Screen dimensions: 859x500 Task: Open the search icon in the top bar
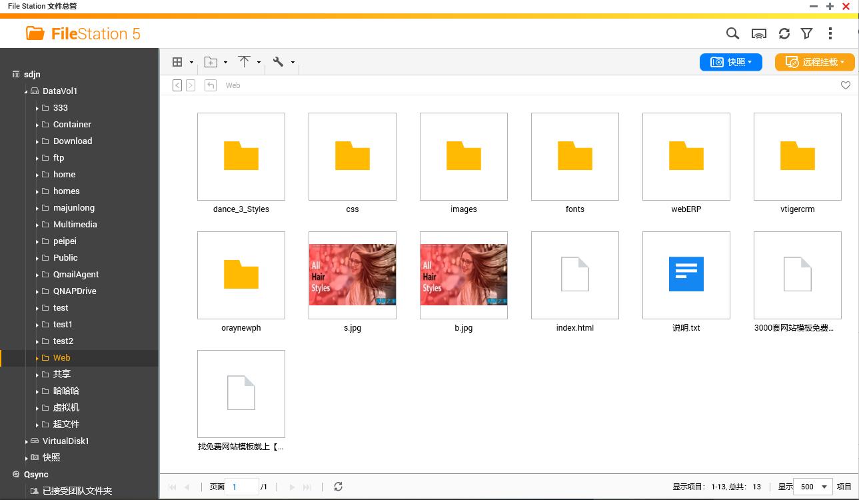(x=732, y=33)
